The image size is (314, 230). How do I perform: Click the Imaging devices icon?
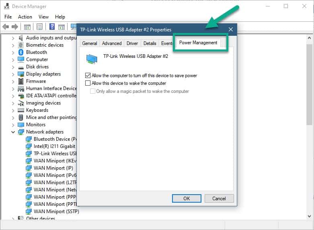21,103
